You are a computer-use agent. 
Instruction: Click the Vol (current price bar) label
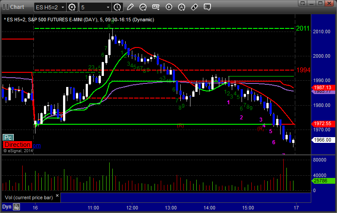tap(29, 197)
